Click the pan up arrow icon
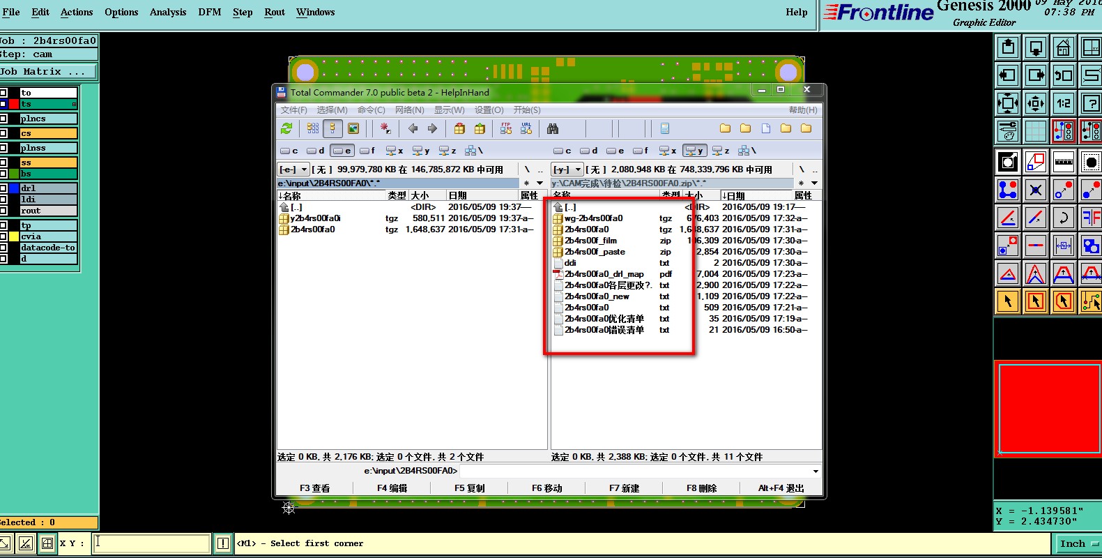The image size is (1102, 558). pyautogui.click(x=1008, y=47)
